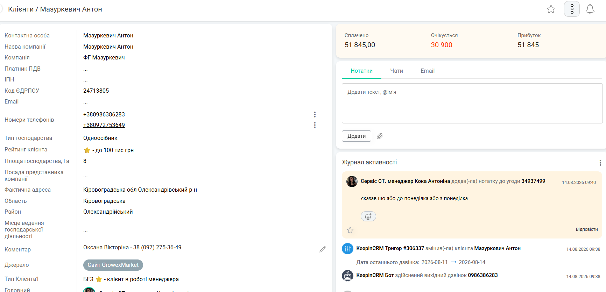Click the farm type value Одноосібник
The image size is (606, 292).
point(100,138)
